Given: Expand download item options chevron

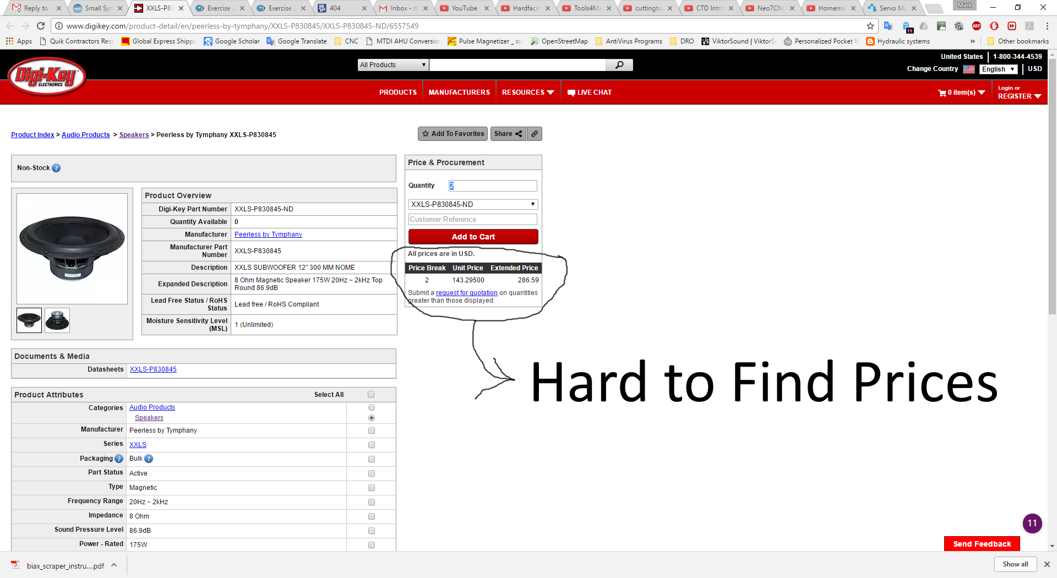Looking at the screenshot, I should (114, 565).
